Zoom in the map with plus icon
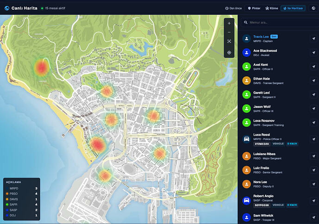This screenshot has height=224, width=319. click(229, 24)
